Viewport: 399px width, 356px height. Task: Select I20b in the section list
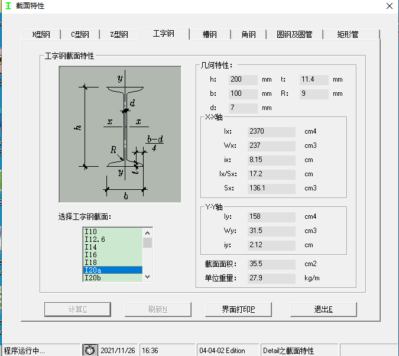[x=113, y=277]
